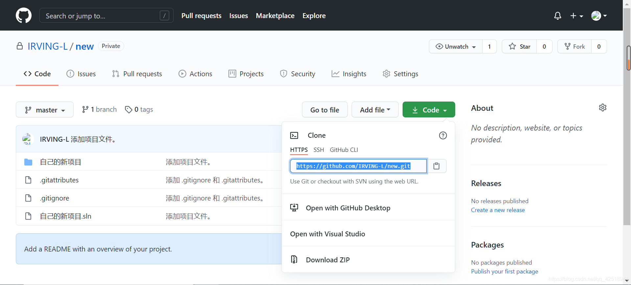Screen dimensions: 631x285
Task: Click the folder icon for 自己的新项目
Action: coord(28,162)
